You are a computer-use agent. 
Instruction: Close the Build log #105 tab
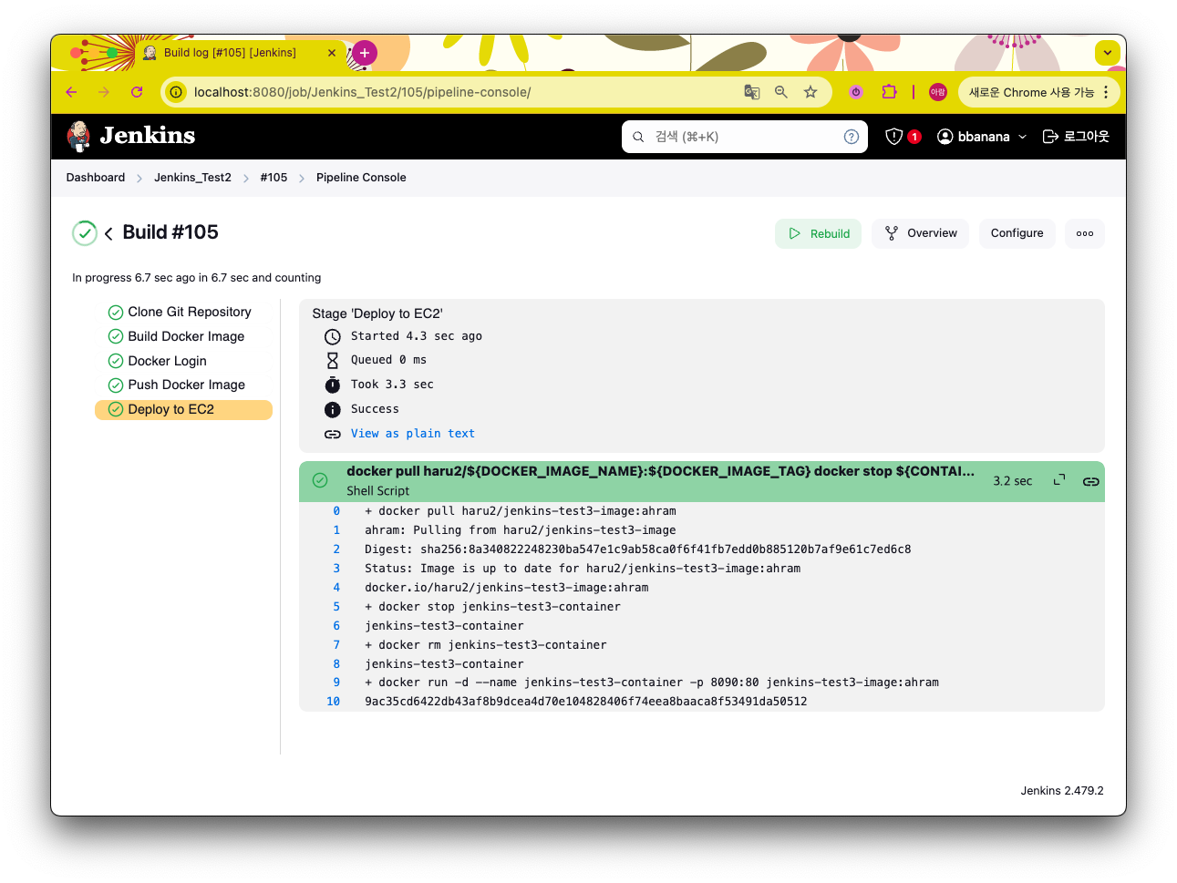[x=332, y=53]
